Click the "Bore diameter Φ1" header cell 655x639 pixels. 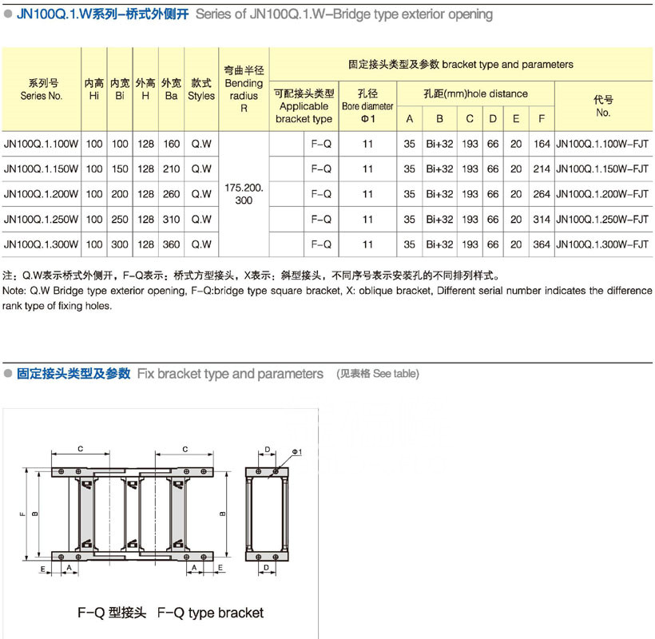[x=367, y=105]
